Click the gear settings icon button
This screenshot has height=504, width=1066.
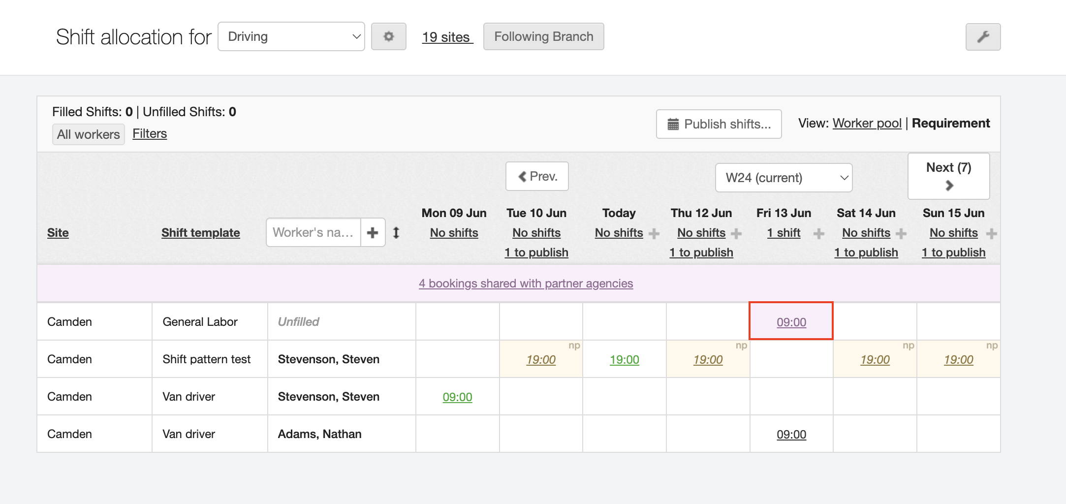tap(388, 36)
